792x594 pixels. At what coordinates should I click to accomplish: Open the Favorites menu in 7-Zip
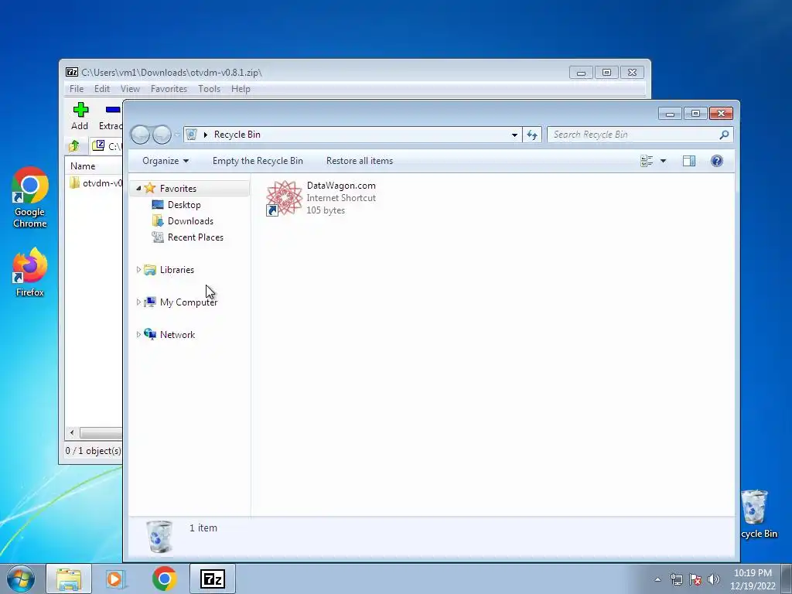point(169,89)
